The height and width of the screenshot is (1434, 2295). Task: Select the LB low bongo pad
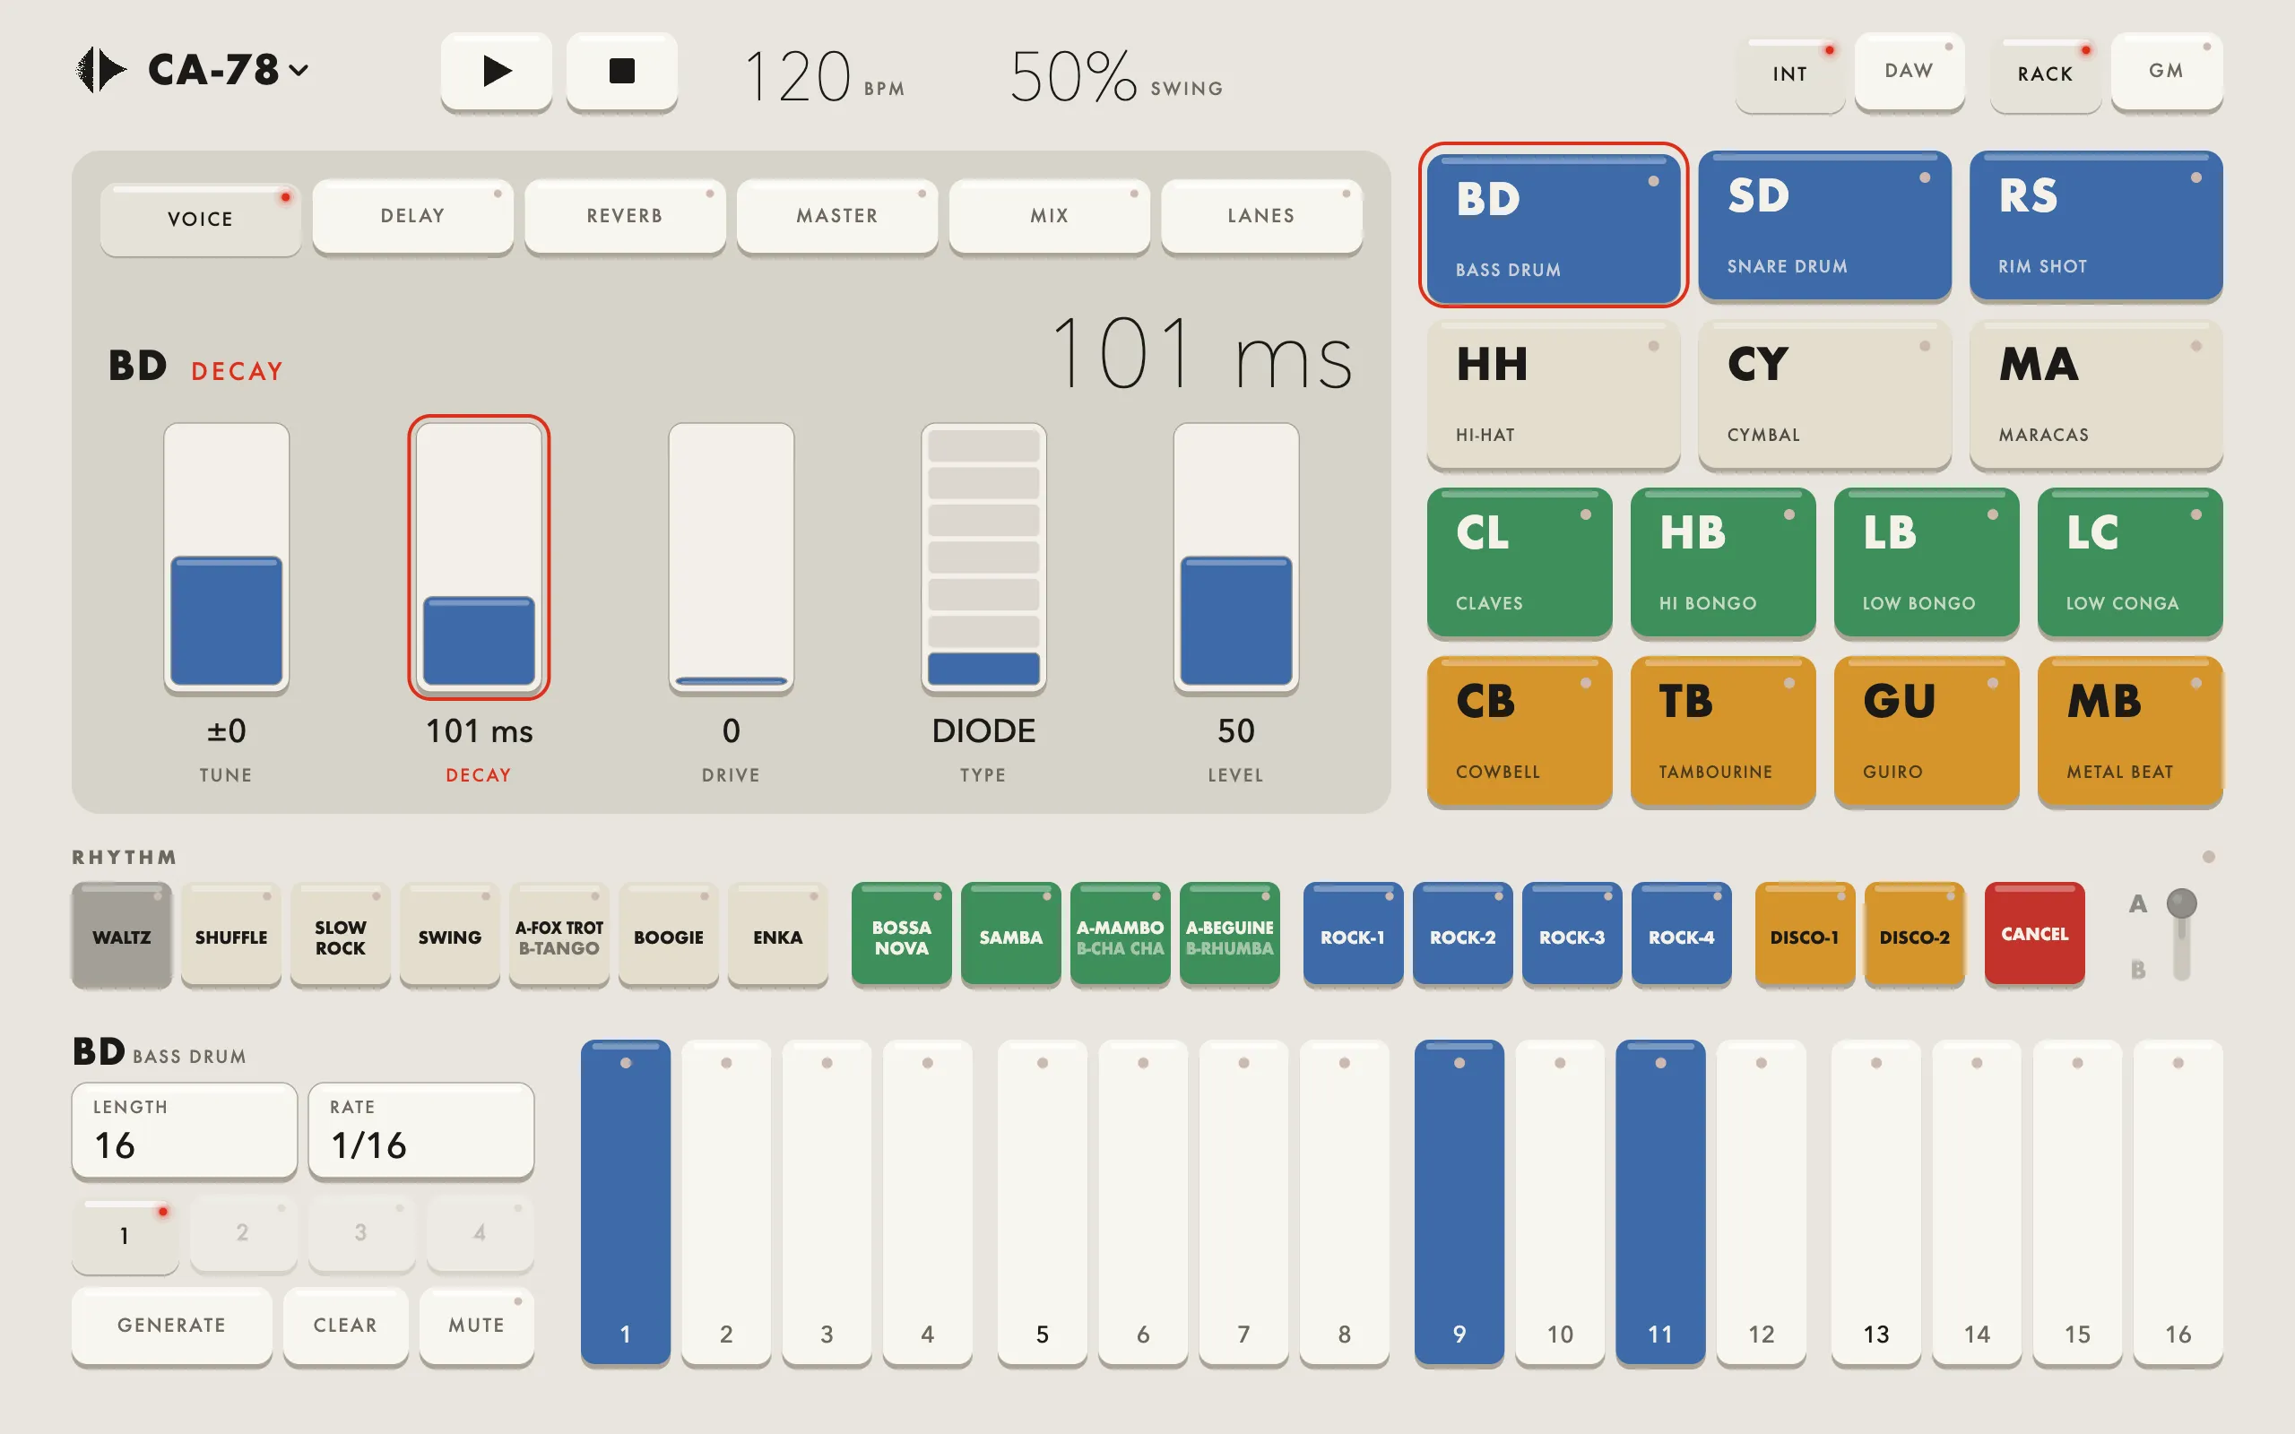(x=1926, y=563)
